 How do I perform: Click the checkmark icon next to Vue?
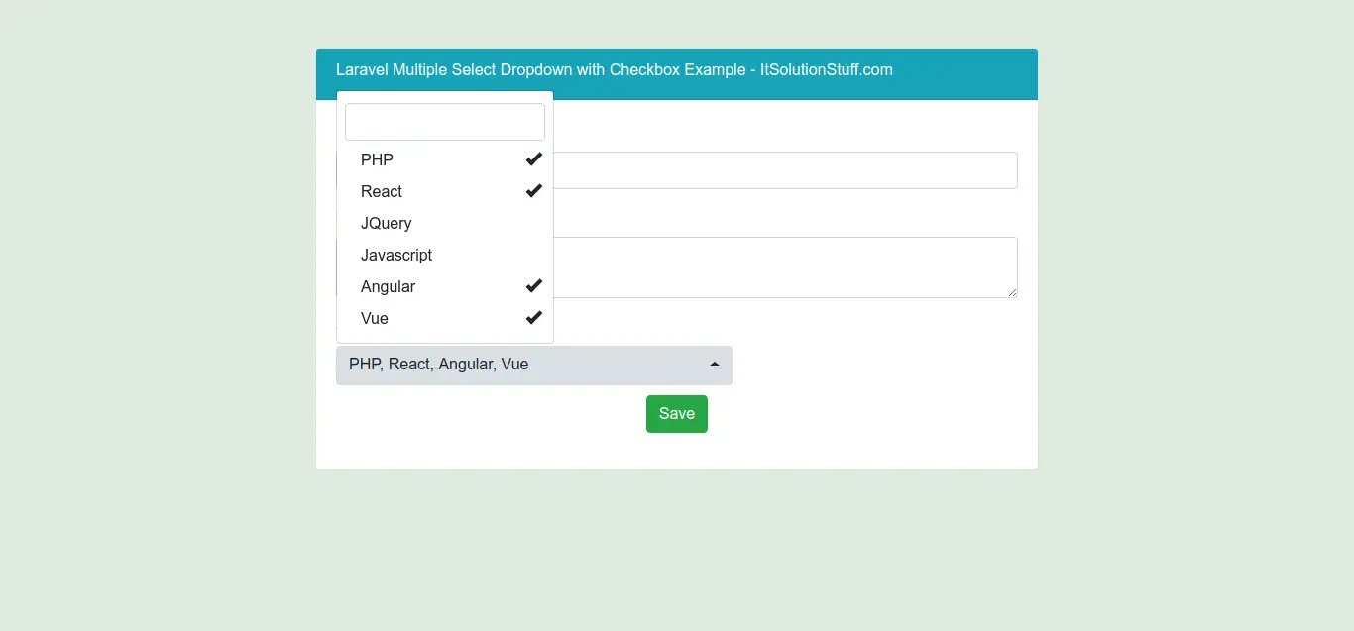(533, 317)
